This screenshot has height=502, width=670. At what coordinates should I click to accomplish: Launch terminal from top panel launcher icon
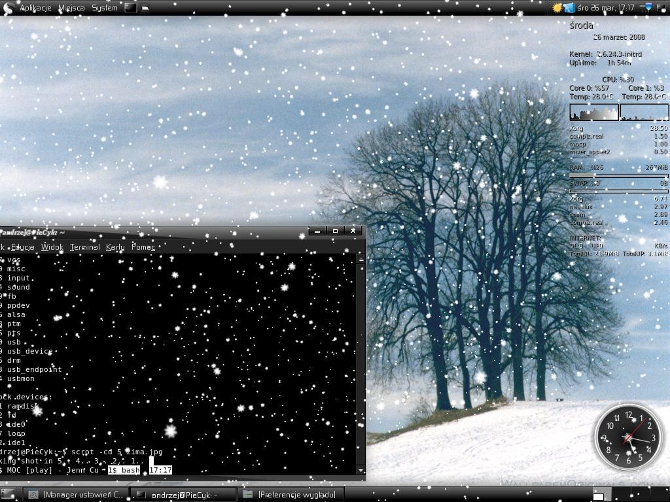point(131,8)
